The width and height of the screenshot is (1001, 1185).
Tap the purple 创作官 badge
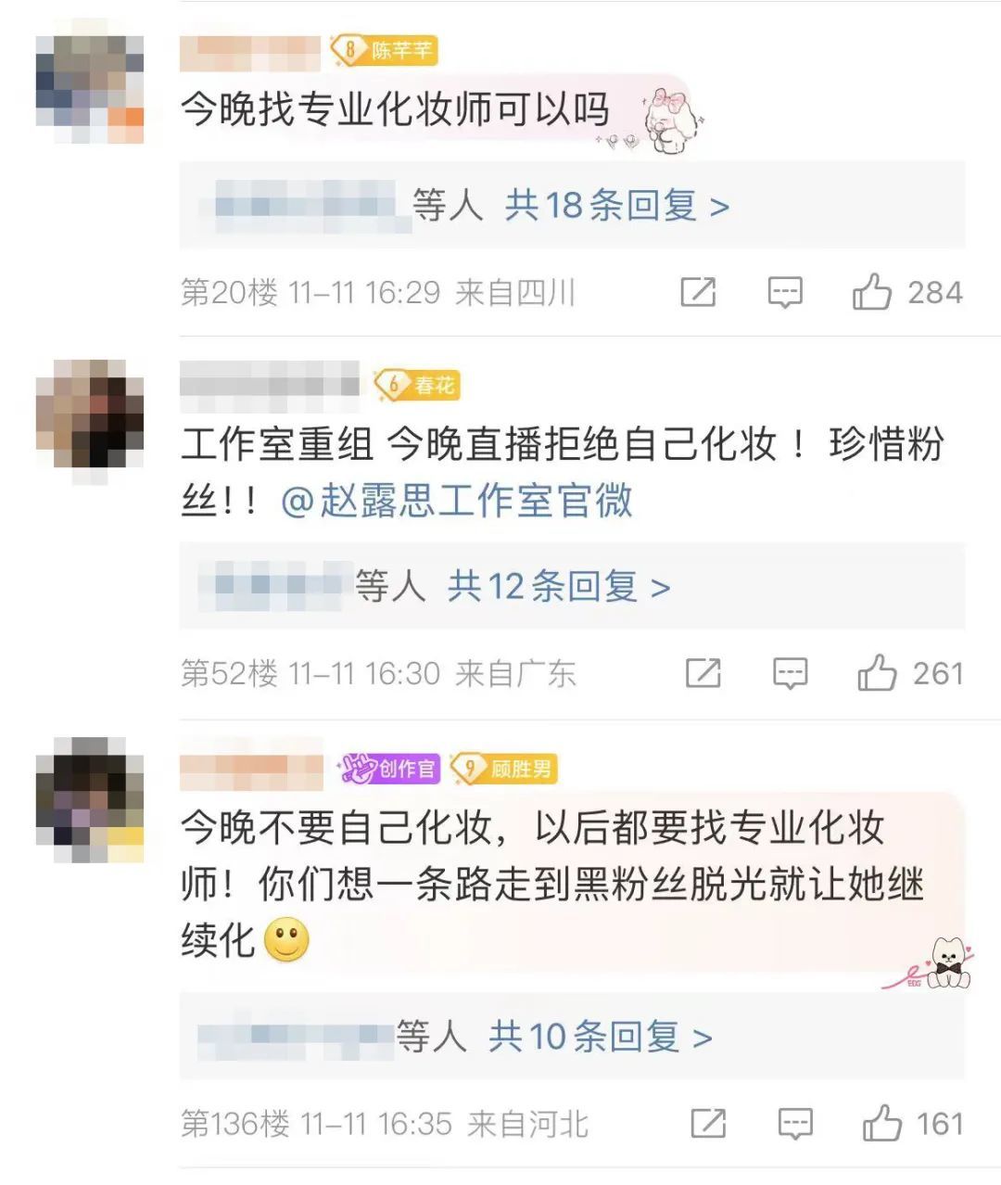pyautogui.click(x=390, y=769)
